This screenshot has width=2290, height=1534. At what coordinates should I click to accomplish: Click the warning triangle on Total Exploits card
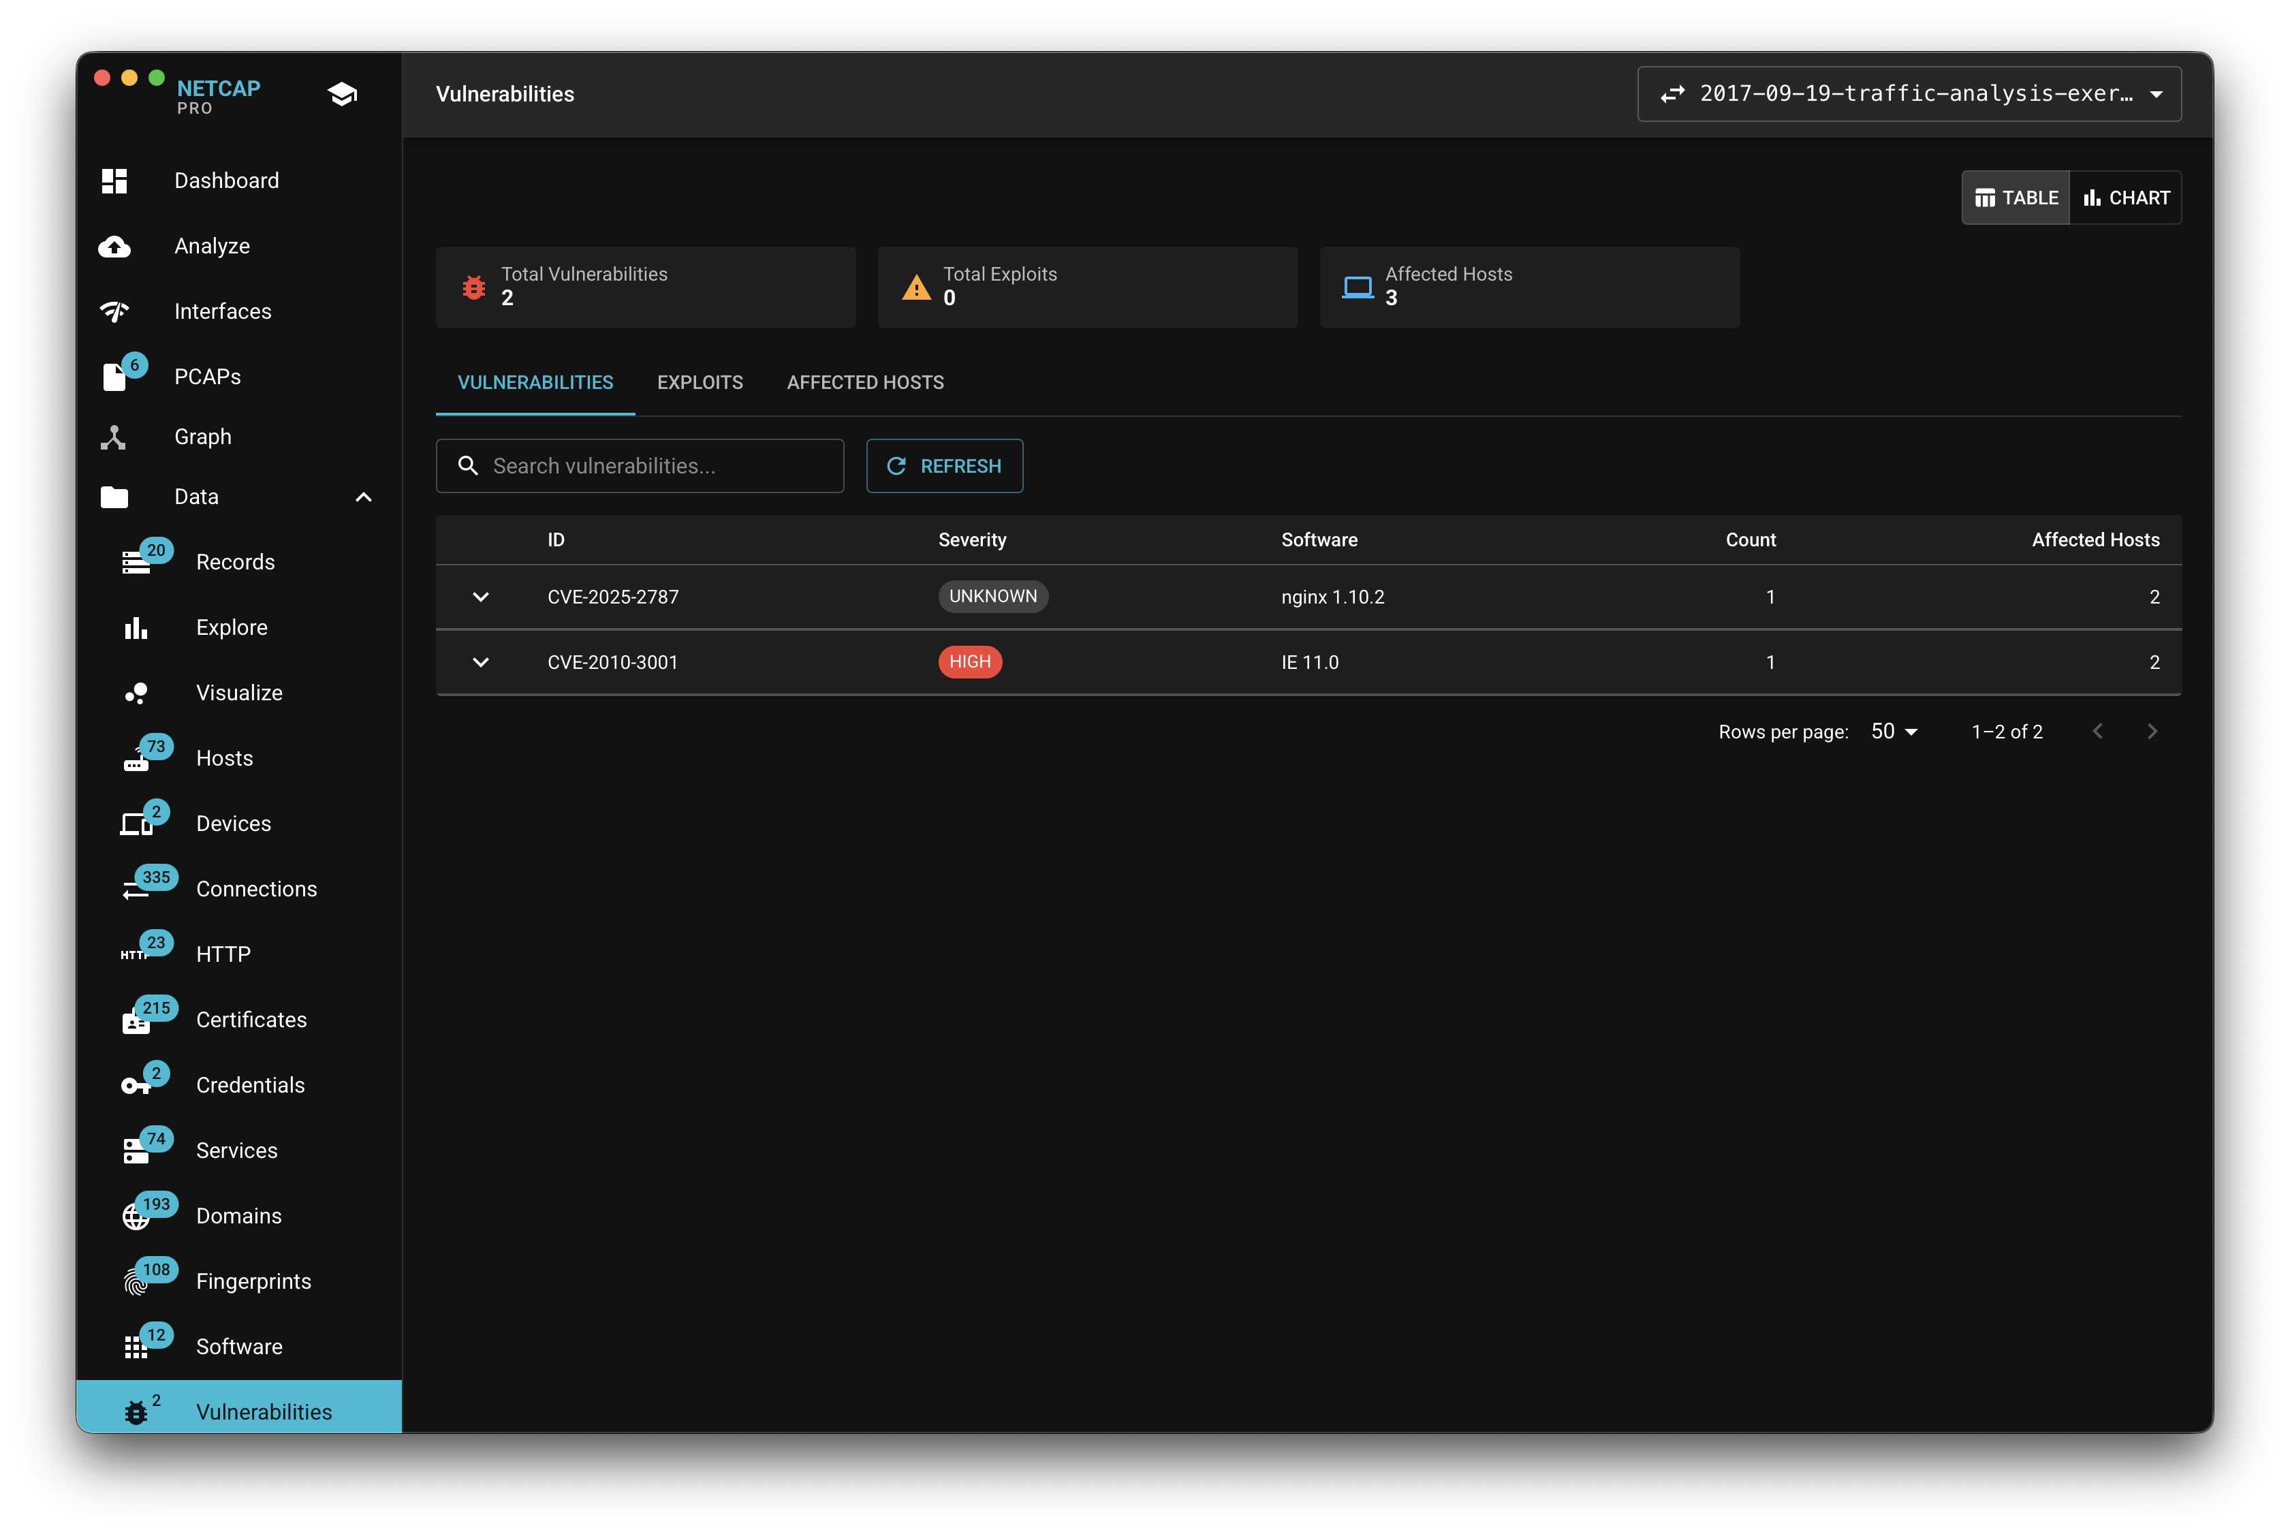(x=915, y=287)
